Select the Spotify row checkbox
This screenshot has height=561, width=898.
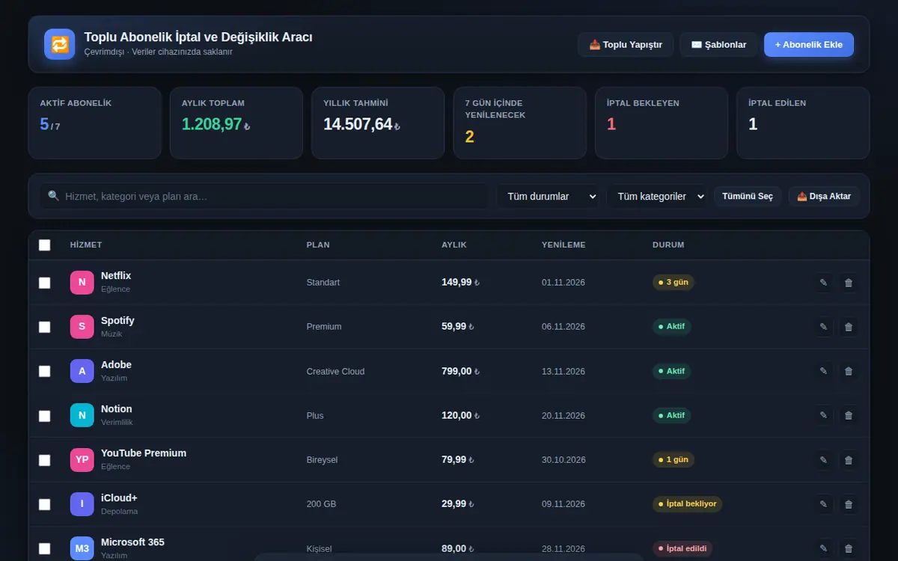click(x=45, y=327)
